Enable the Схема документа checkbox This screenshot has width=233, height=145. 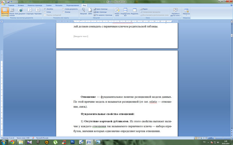[63, 9]
